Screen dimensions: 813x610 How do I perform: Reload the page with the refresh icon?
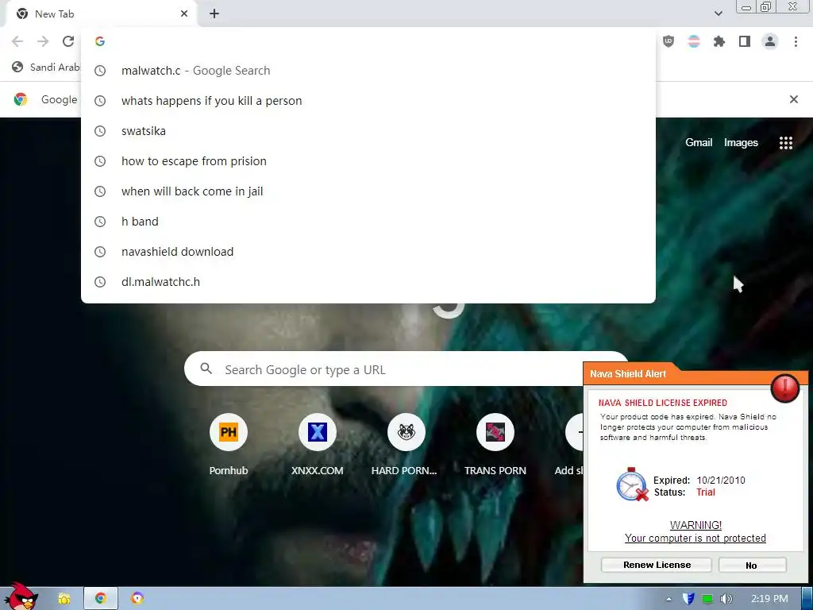(x=68, y=41)
